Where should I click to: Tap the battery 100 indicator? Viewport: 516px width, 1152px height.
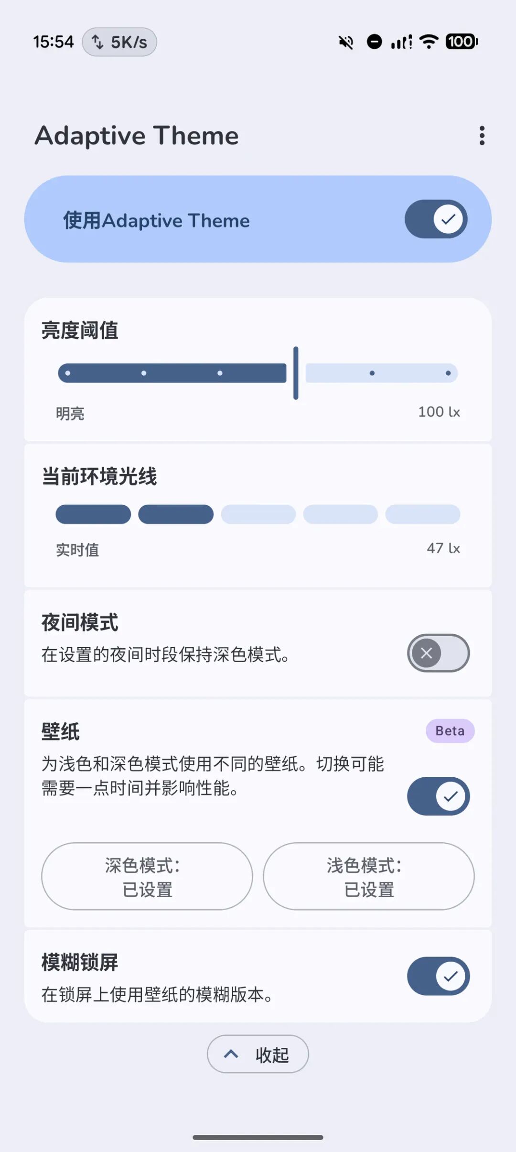[462, 42]
